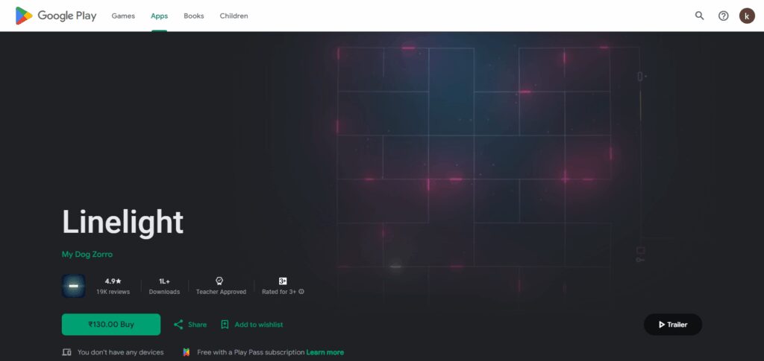Click the Play Pass ticket icon
The image size is (764, 361).
[x=186, y=352]
